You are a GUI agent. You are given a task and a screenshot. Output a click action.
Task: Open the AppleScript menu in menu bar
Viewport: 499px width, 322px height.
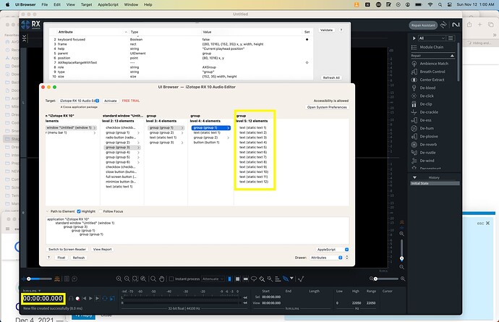pyautogui.click(x=108, y=5)
